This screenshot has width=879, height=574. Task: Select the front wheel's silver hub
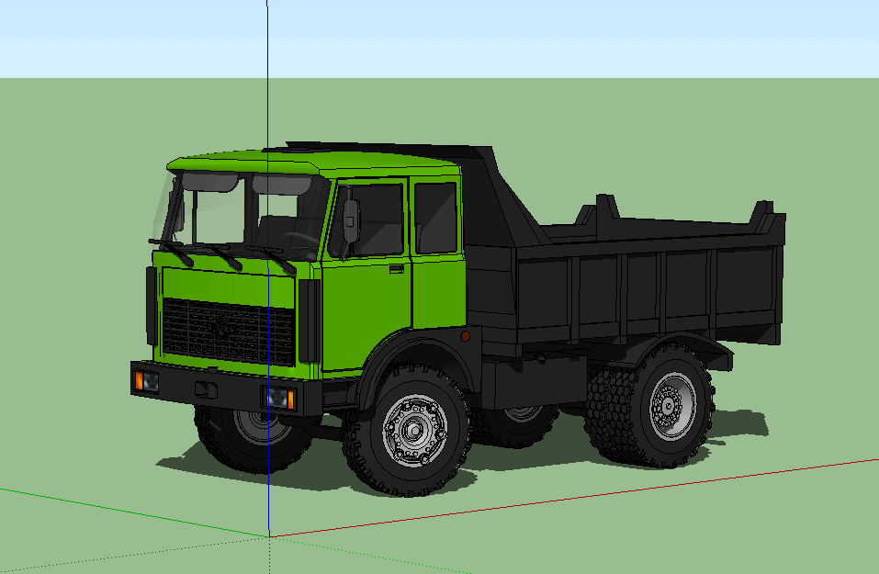click(x=415, y=430)
